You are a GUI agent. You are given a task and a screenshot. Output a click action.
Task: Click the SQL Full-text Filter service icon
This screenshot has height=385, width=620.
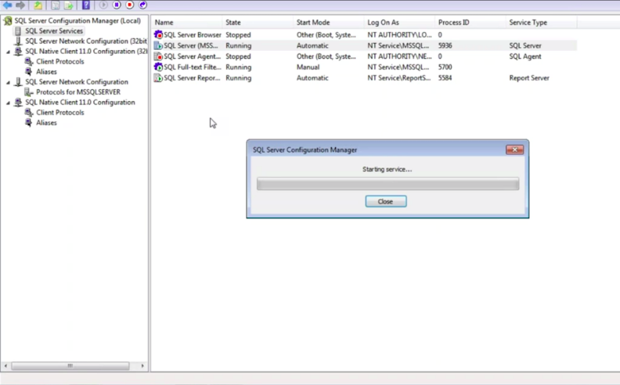tap(158, 67)
